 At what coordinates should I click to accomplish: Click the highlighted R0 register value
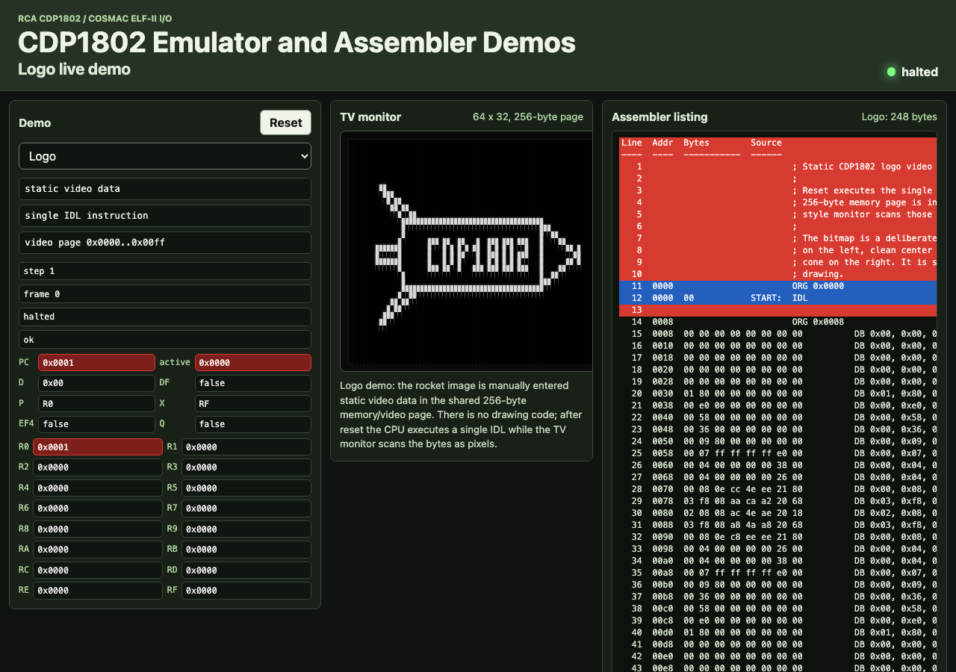98,447
